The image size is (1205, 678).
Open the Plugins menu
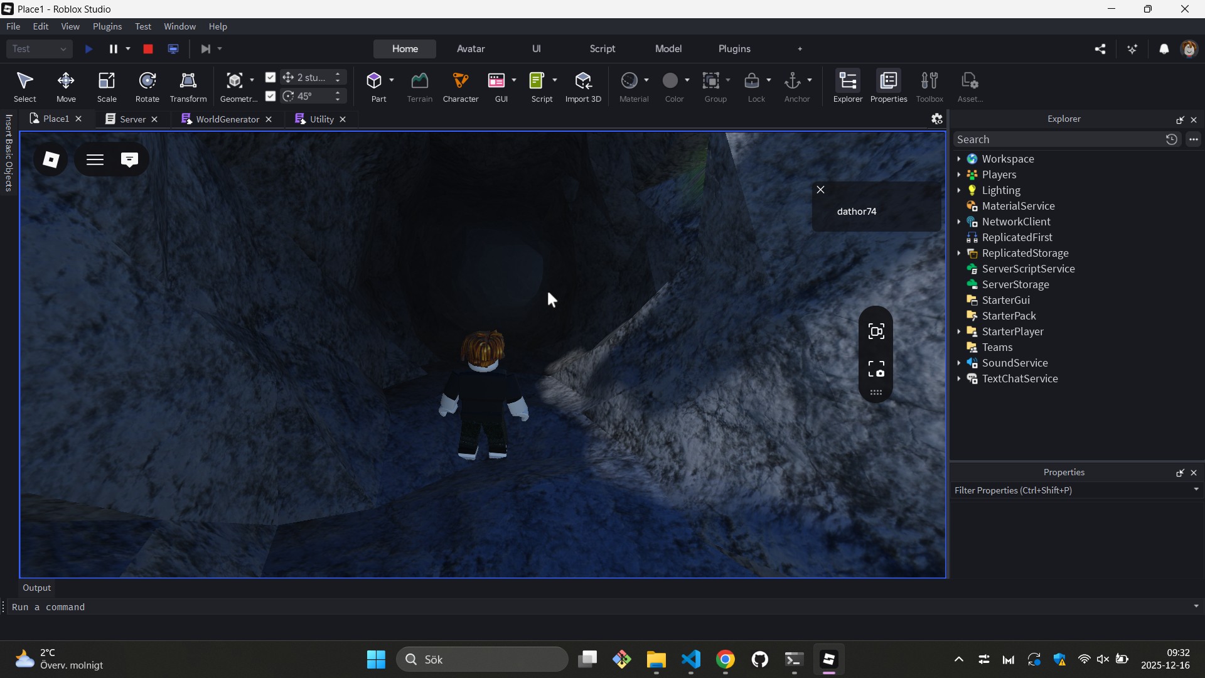107,26
